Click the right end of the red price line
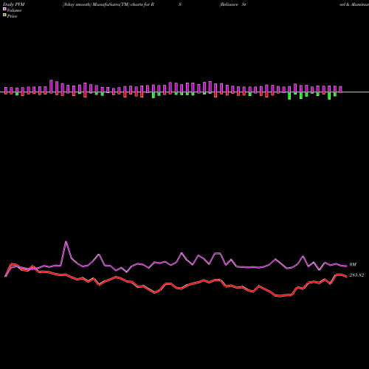 tap(346, 277)
